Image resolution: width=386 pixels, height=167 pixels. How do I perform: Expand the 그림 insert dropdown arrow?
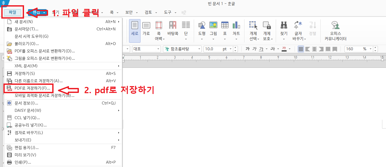213,39
